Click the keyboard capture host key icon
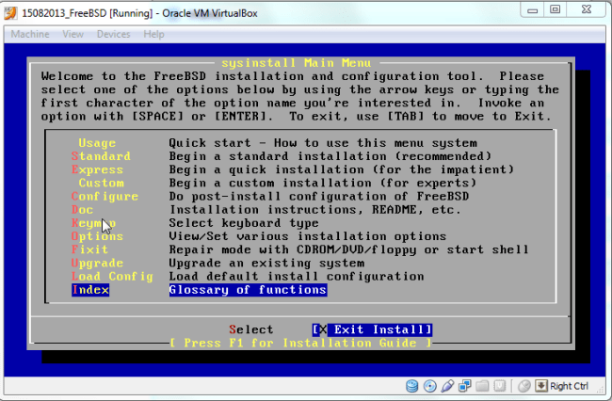The height and width of the screenshot is (401, 612). click(x=540, y=386)
